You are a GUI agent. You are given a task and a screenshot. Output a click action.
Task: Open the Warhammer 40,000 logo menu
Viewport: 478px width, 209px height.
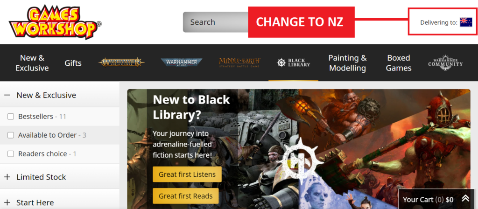pos(182,63)
